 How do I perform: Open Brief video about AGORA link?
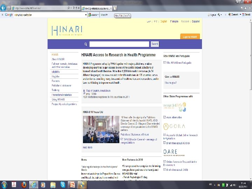click(178, 143)
